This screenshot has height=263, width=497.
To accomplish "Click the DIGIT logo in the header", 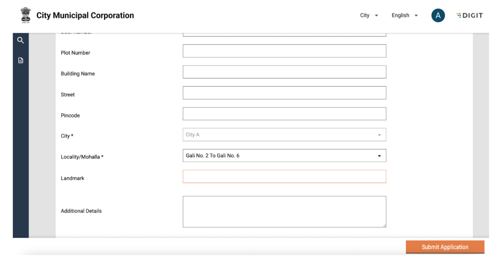I will [x=470, y=15].
